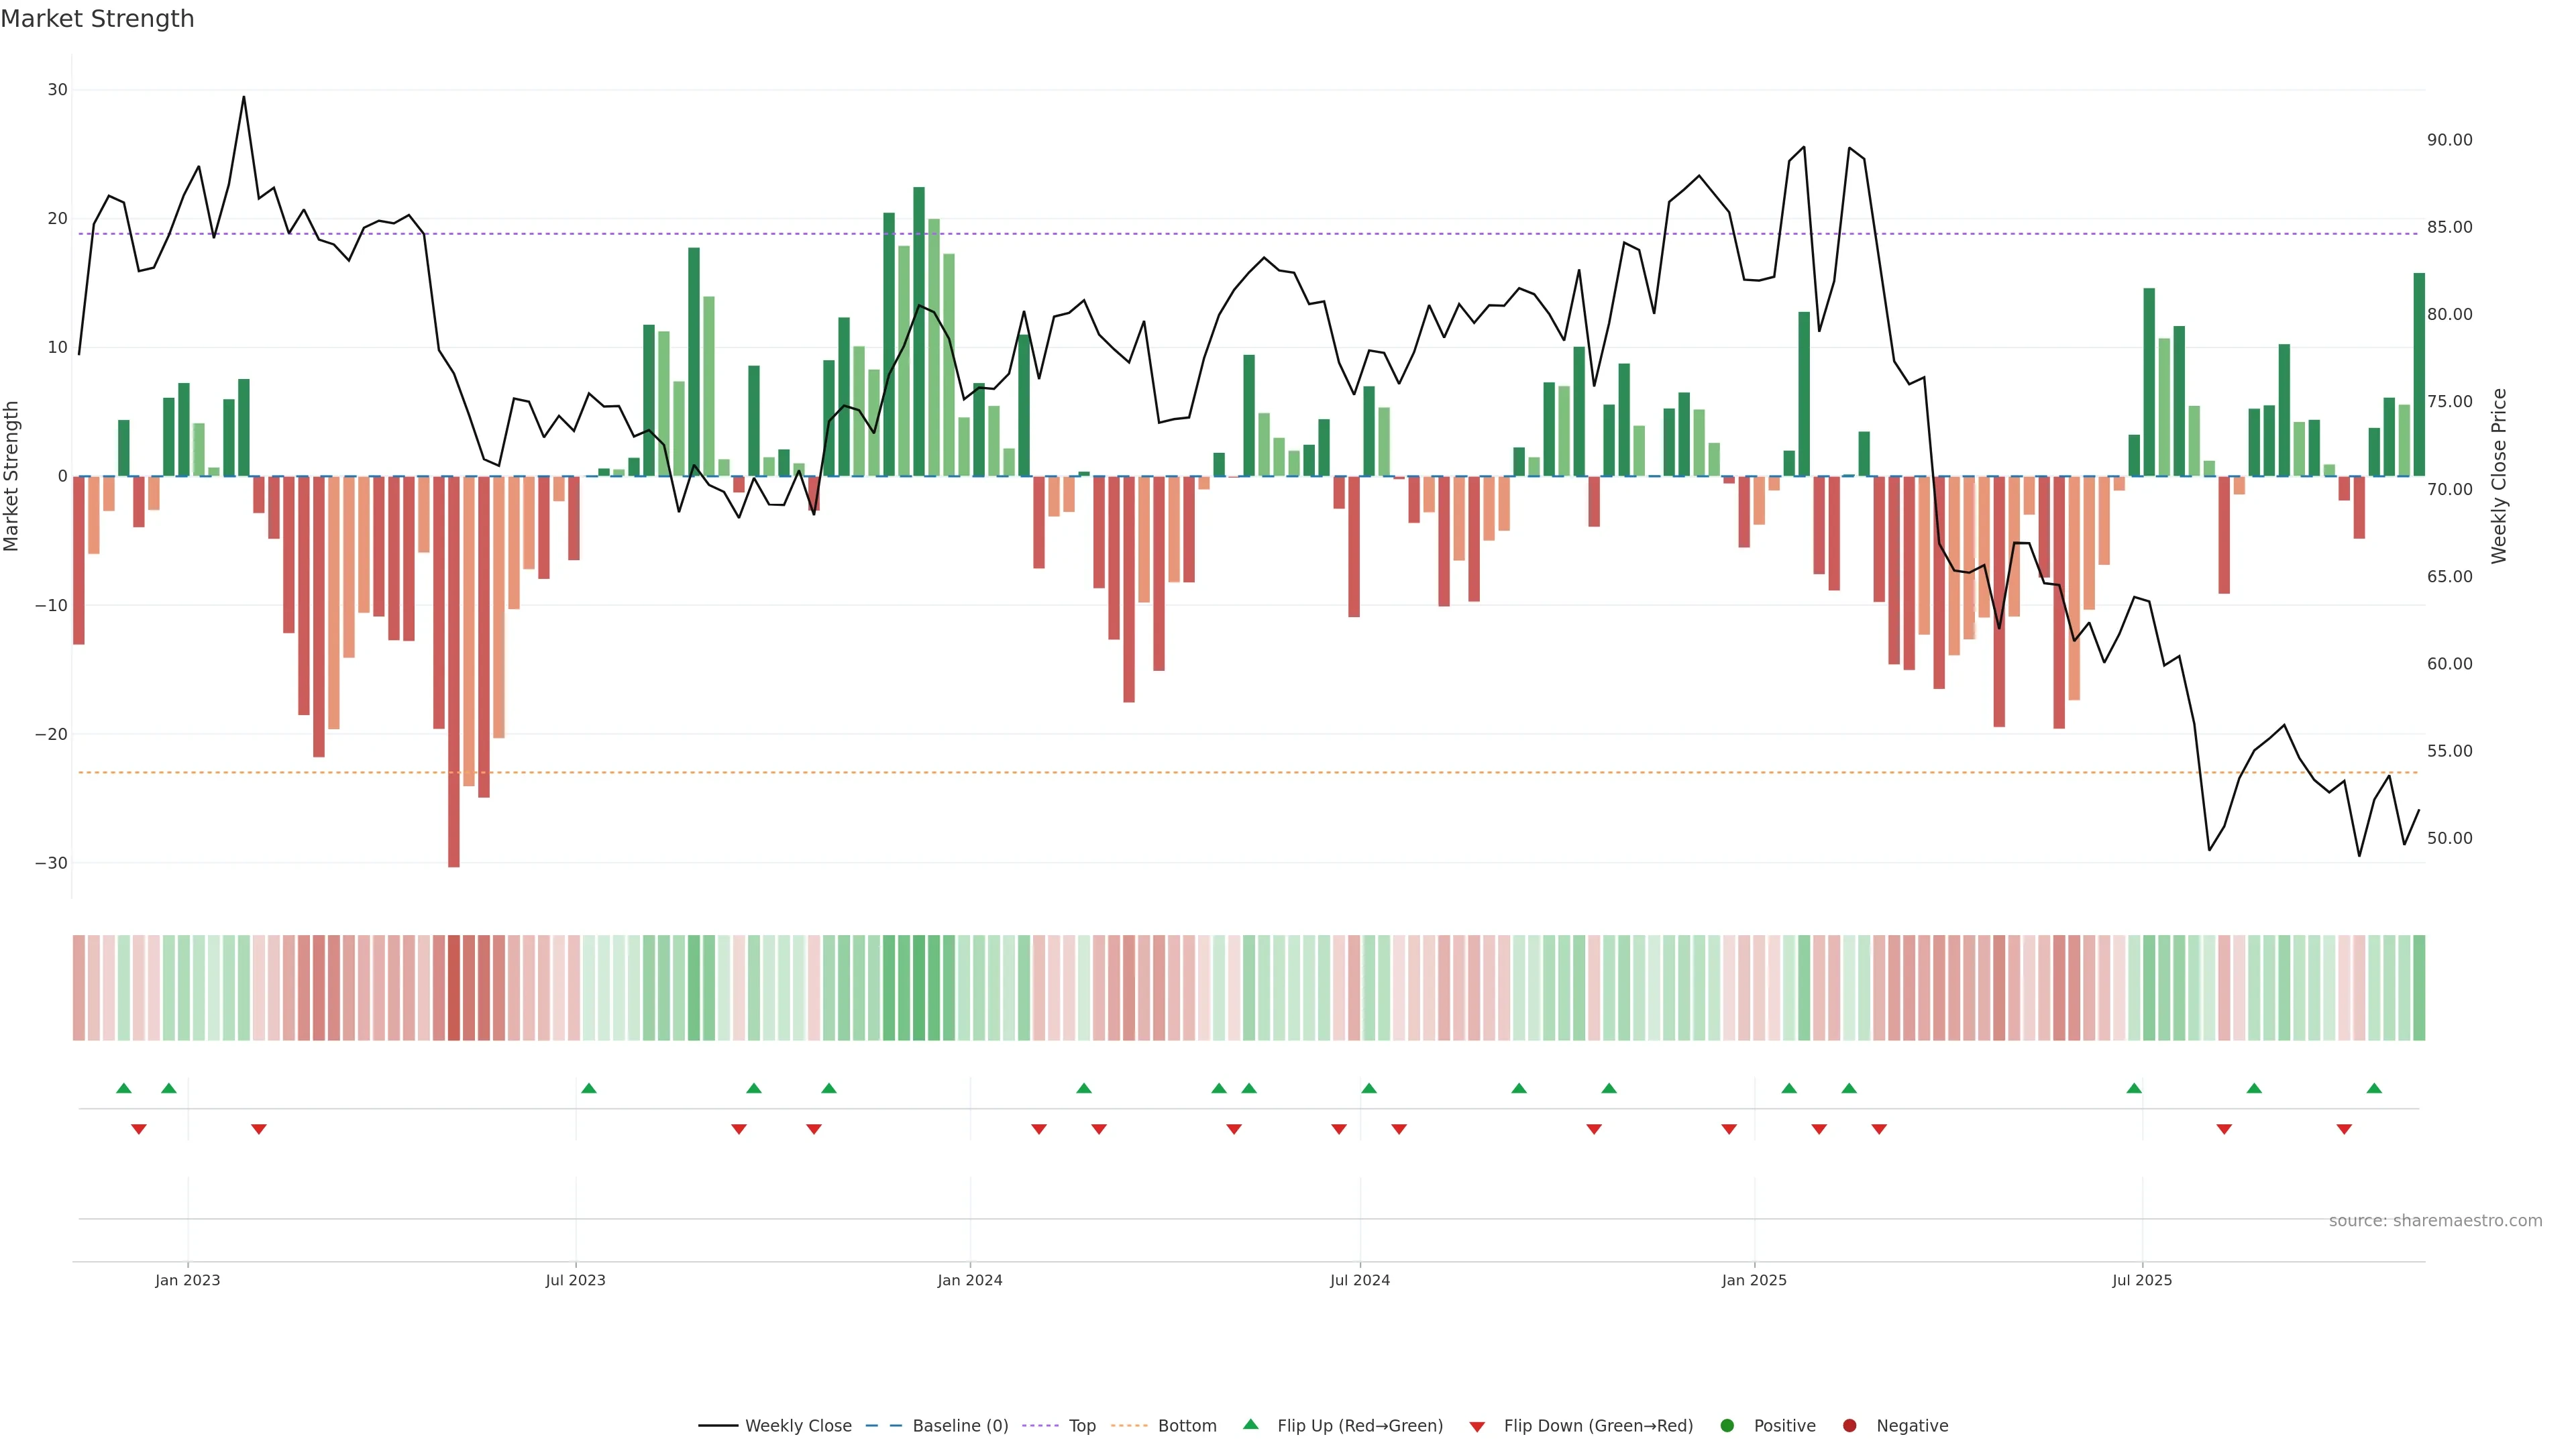Click first green flip-up marker before Jan 2023
Viewport: 2576px width, 1449px height.
pos(124,1088)
